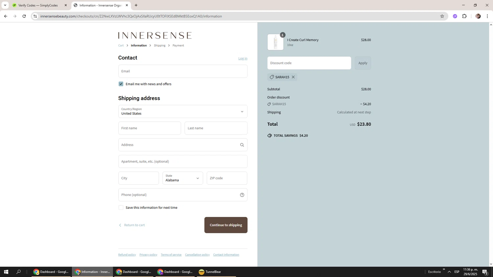Click the Log in link
Screen dimensions: 493x277
click(x=243, y=58)
